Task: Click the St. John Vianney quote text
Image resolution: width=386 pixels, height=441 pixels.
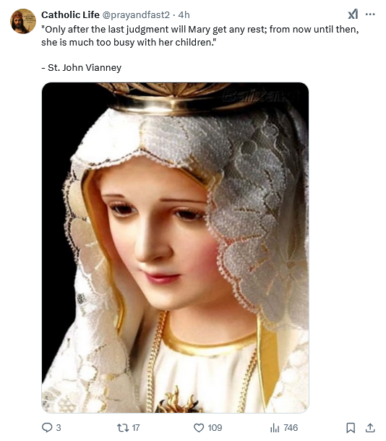Action: 200,35
